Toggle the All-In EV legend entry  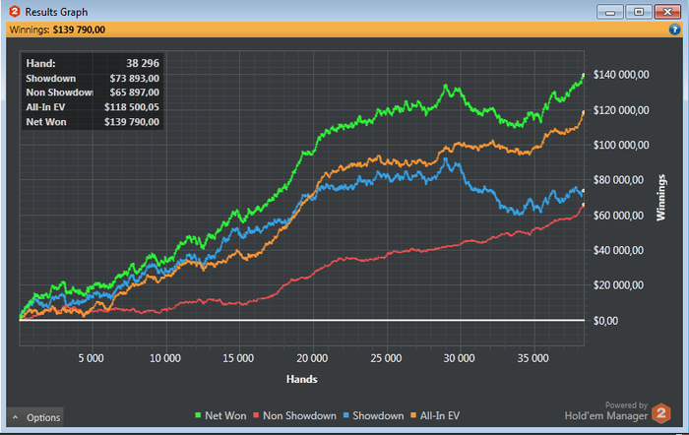click(435, 415)
